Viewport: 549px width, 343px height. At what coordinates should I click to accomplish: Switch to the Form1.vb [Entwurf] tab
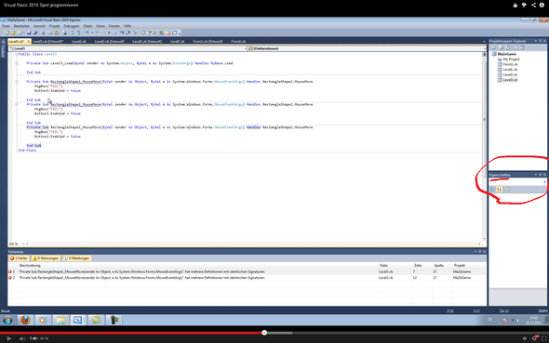208,41
